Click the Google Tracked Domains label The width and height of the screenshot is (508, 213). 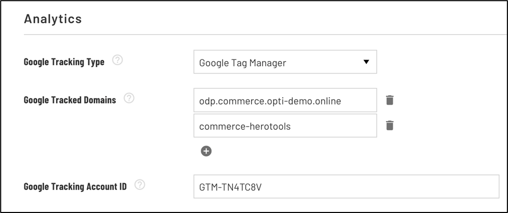(x=70, y=100)
